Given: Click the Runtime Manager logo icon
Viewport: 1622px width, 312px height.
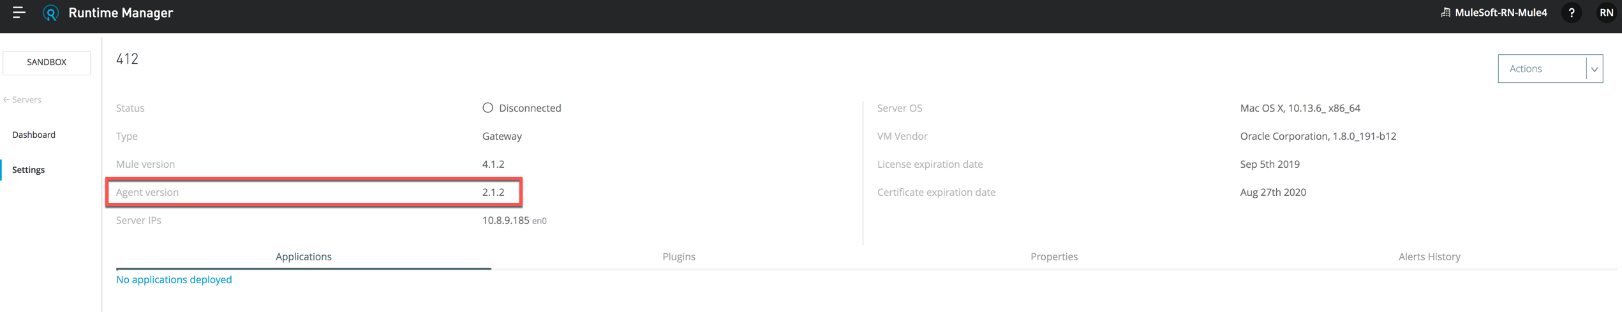Looking at the screenshot, I should coord(50,13).
